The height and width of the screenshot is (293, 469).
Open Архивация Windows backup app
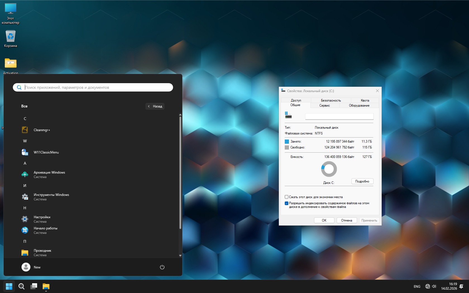49,174
